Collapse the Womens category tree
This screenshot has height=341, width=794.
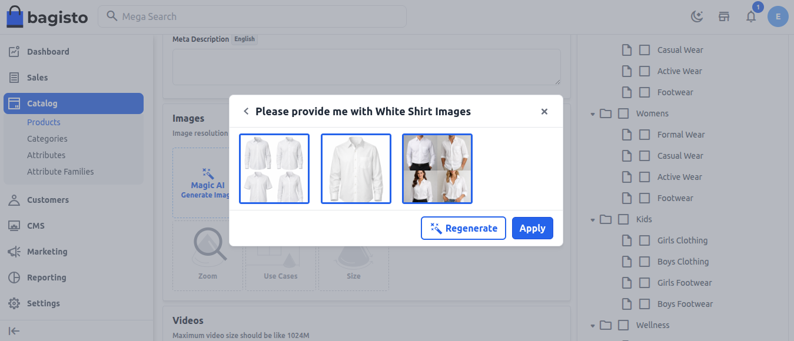pyautogui.click(x=593, y=114)
